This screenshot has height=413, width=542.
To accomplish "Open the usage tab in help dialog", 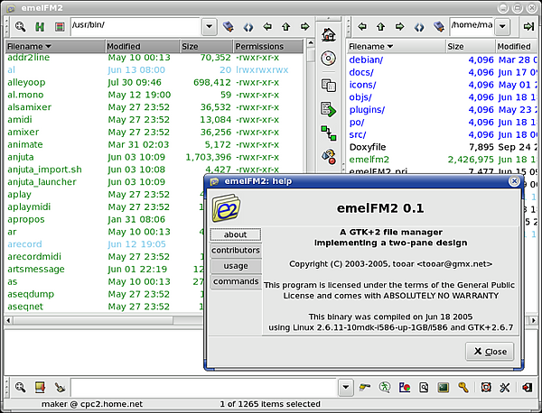I will 235,266.
